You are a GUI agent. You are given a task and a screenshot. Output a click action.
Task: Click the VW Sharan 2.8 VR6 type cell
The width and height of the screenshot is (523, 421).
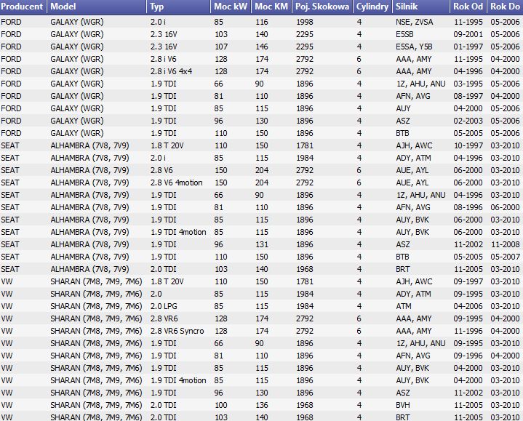(164, 318)
